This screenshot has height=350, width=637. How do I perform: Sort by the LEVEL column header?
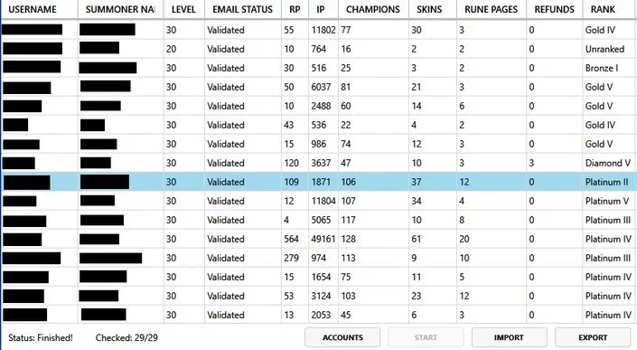coord(183,9)
